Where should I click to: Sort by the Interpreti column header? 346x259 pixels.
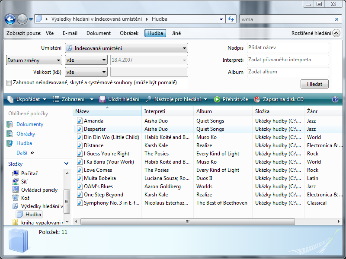click(168, 111)
